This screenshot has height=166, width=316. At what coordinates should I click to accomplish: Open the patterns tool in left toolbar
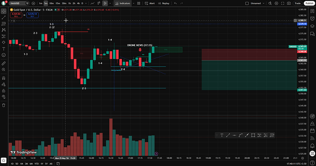[x=4, y=30]
